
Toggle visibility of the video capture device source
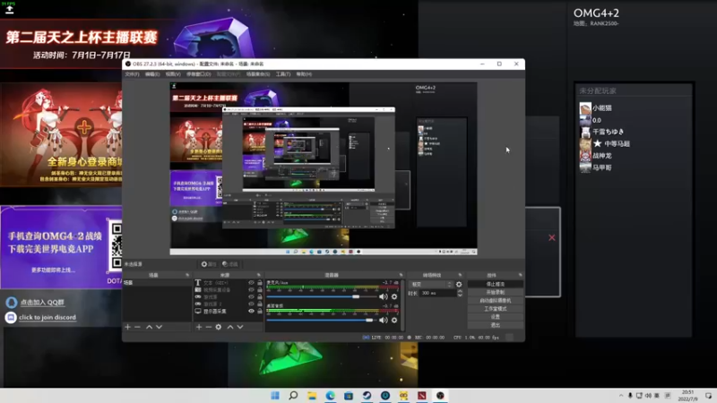pyautogui.click(x=251, y=289)
